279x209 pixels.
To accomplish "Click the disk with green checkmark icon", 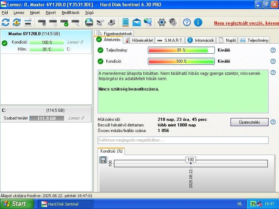I will (64, 22).
